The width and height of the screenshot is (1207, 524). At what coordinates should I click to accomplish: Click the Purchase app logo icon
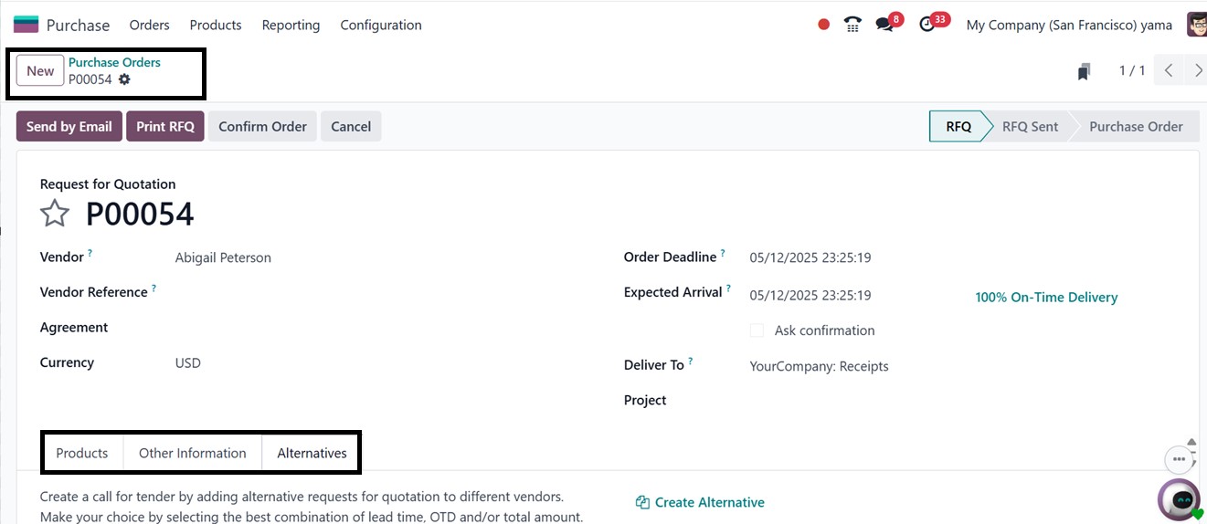(x=26, y=25)
